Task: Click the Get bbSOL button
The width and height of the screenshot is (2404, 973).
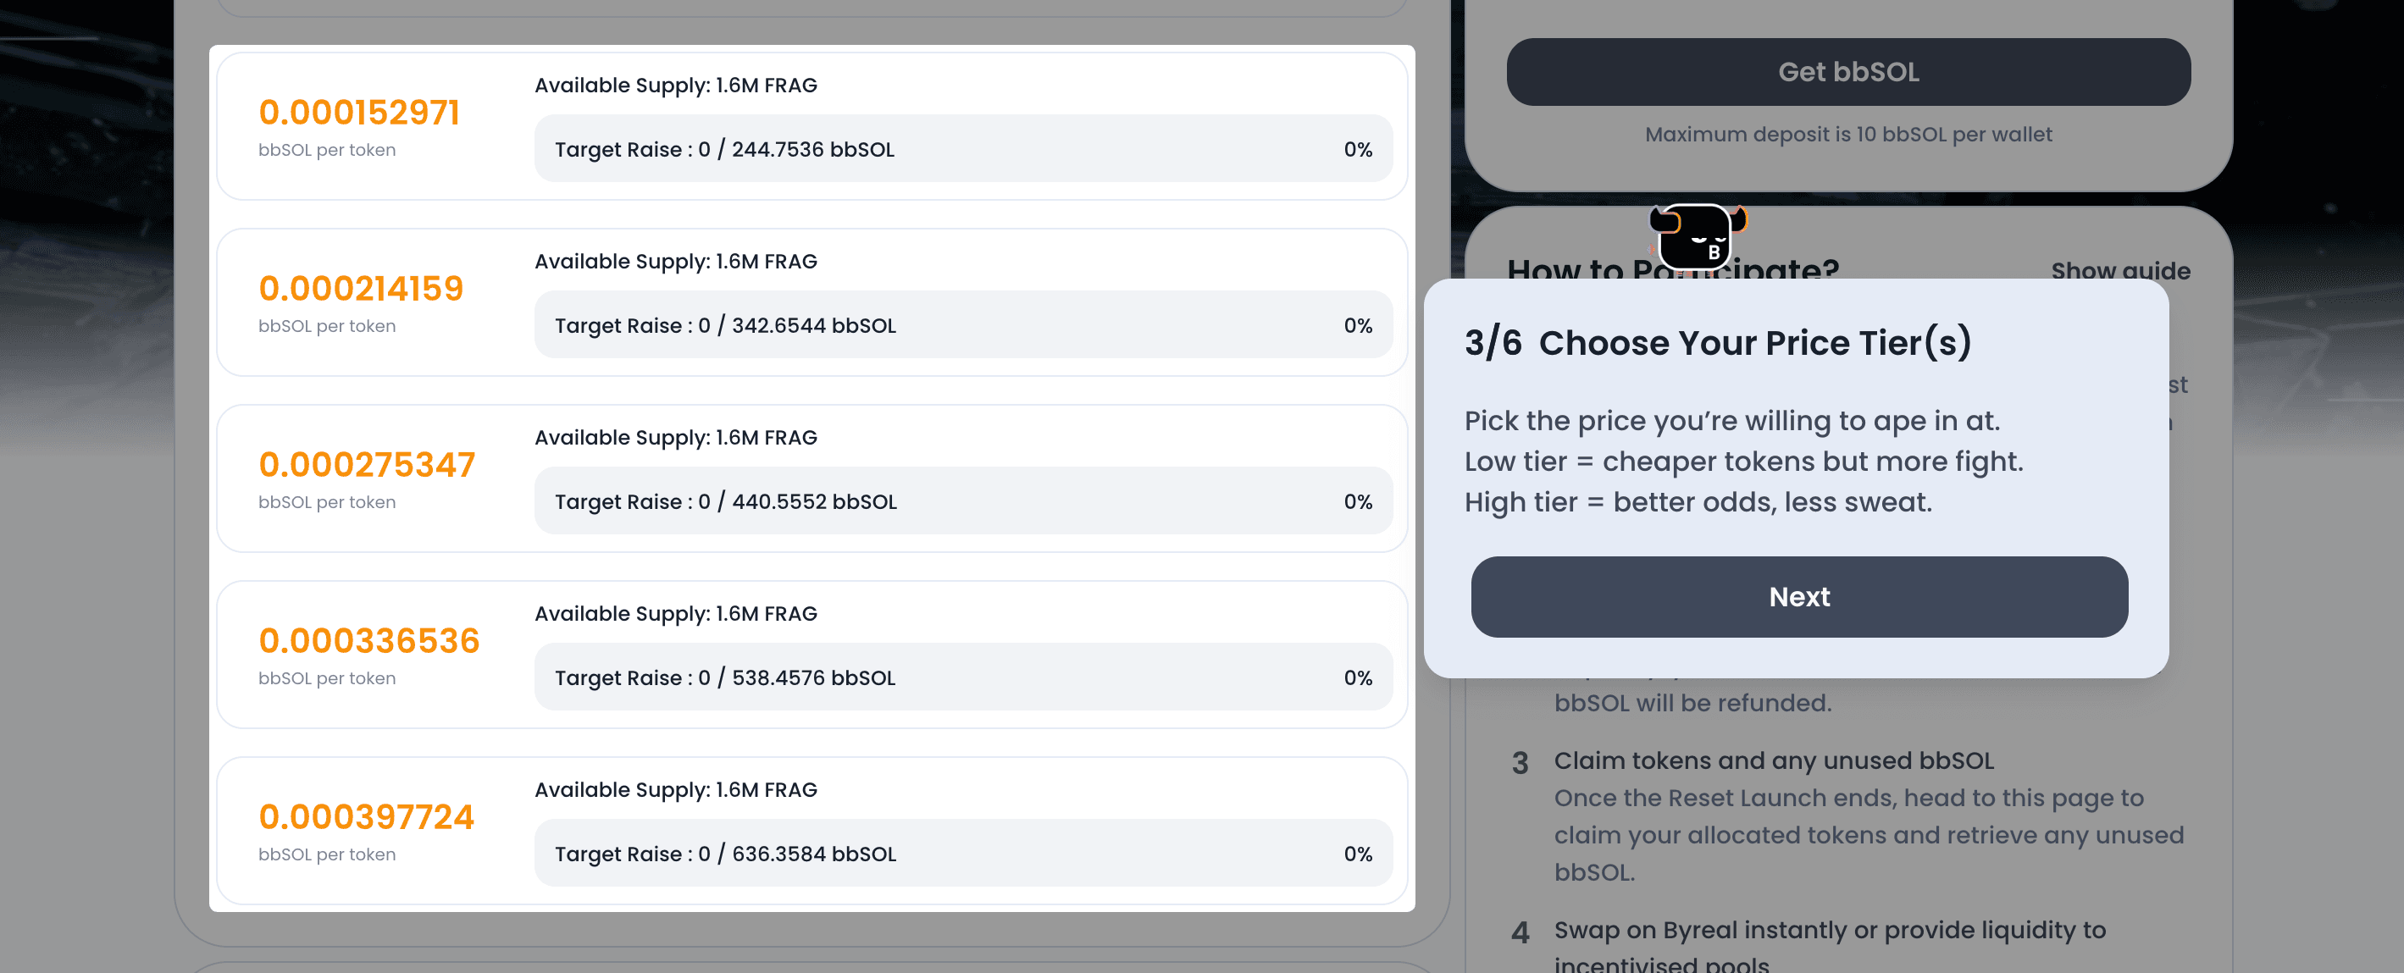Action: tap(1847, 72)
